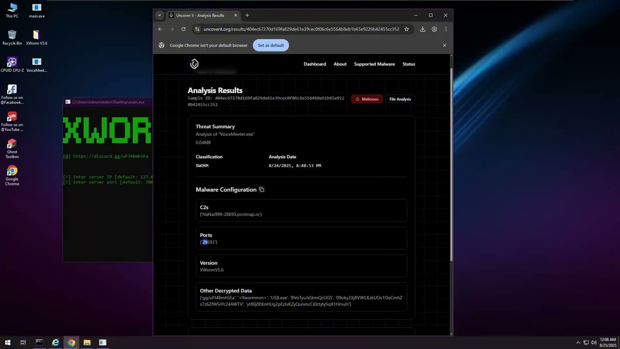Click the Sample ID hash text
This screenshot has width=620, height=349.
(x=266, y=101)
